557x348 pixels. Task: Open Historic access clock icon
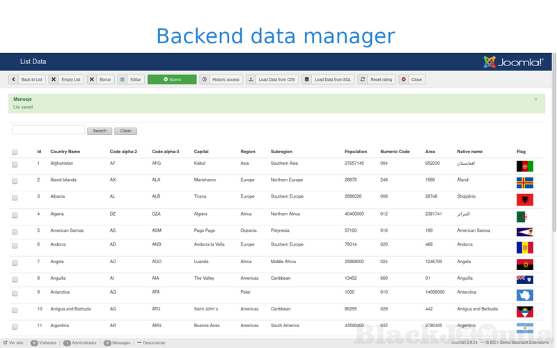point(205,79)
